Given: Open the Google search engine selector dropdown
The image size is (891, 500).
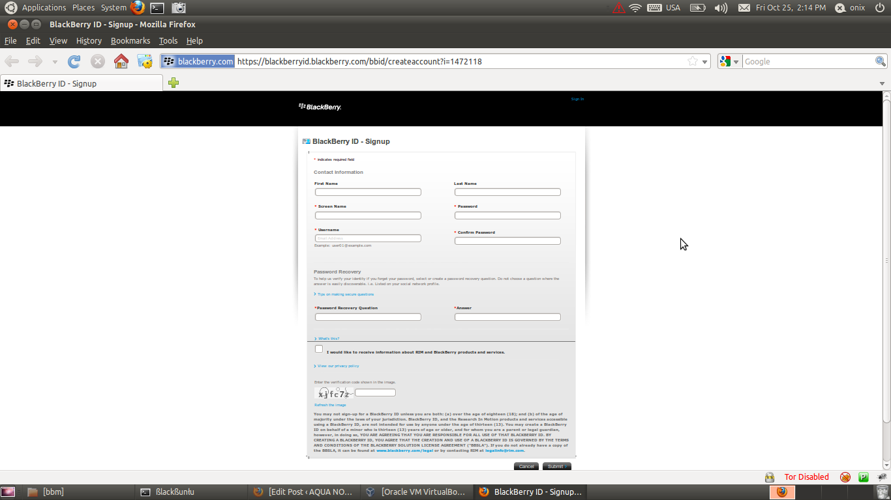Looking at the screenshot, I should click(x=729, y=61).
